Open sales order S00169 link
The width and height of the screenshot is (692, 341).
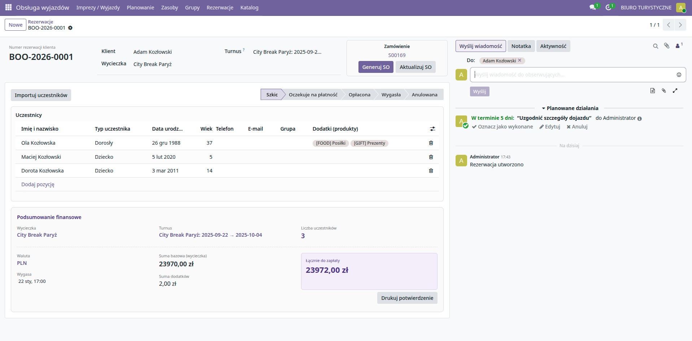tap(397, 55)
